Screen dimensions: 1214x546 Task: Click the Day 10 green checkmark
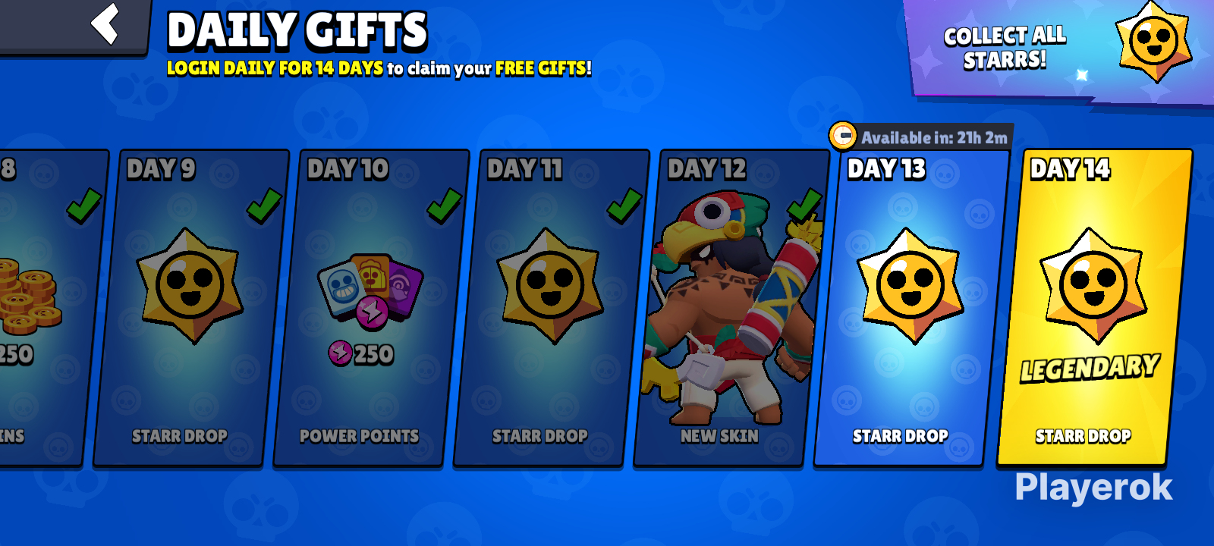(x=444, y=206)
